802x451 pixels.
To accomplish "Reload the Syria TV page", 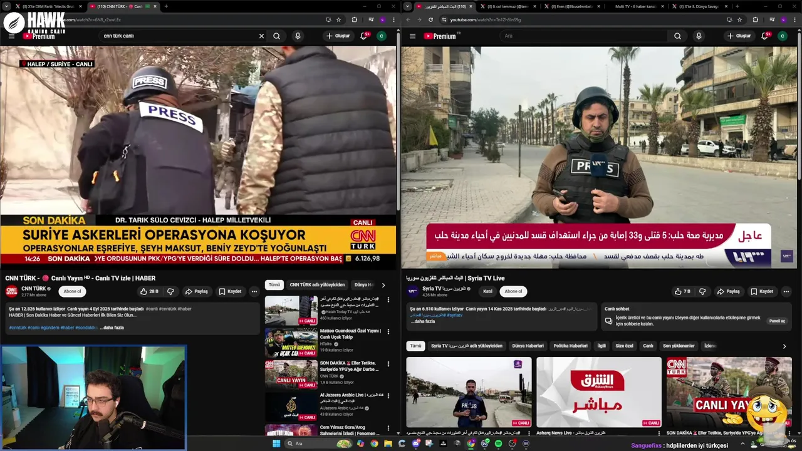I will tap(430, 19).
